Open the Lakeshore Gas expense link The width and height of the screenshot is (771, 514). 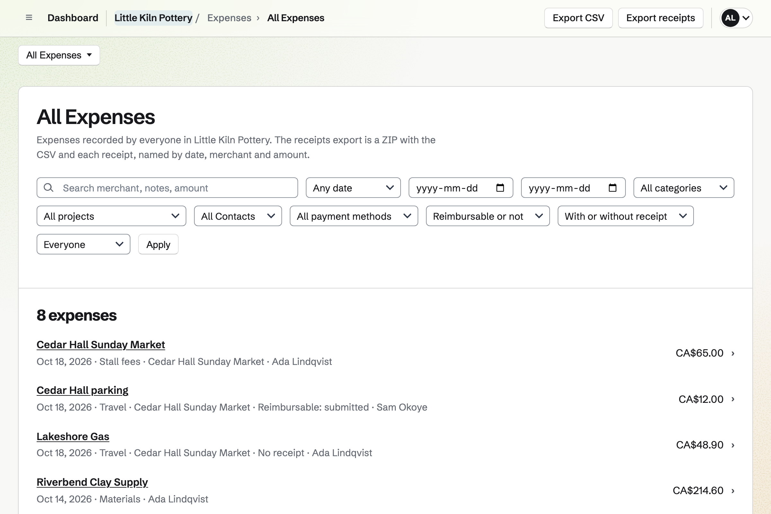(x=73, y=436)
